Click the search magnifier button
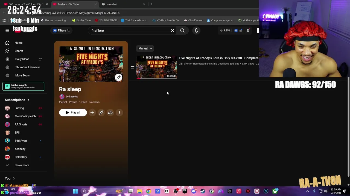This screenshot has height=196, width=350. (x=182, y=30)
